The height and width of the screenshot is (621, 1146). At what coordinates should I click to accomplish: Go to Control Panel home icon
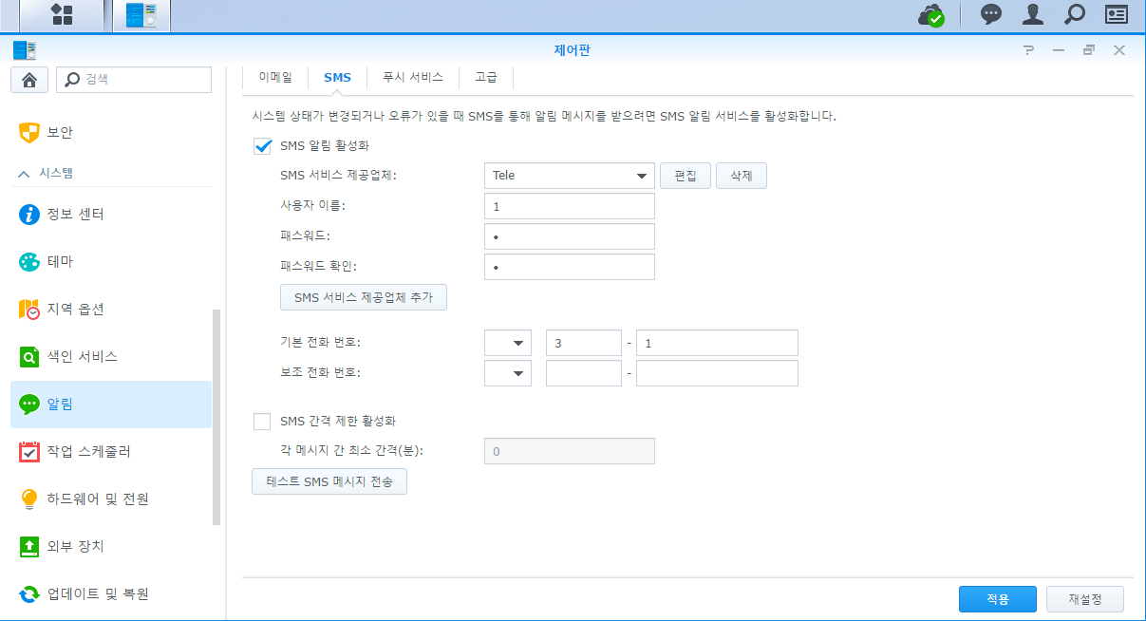click(29, 80)
